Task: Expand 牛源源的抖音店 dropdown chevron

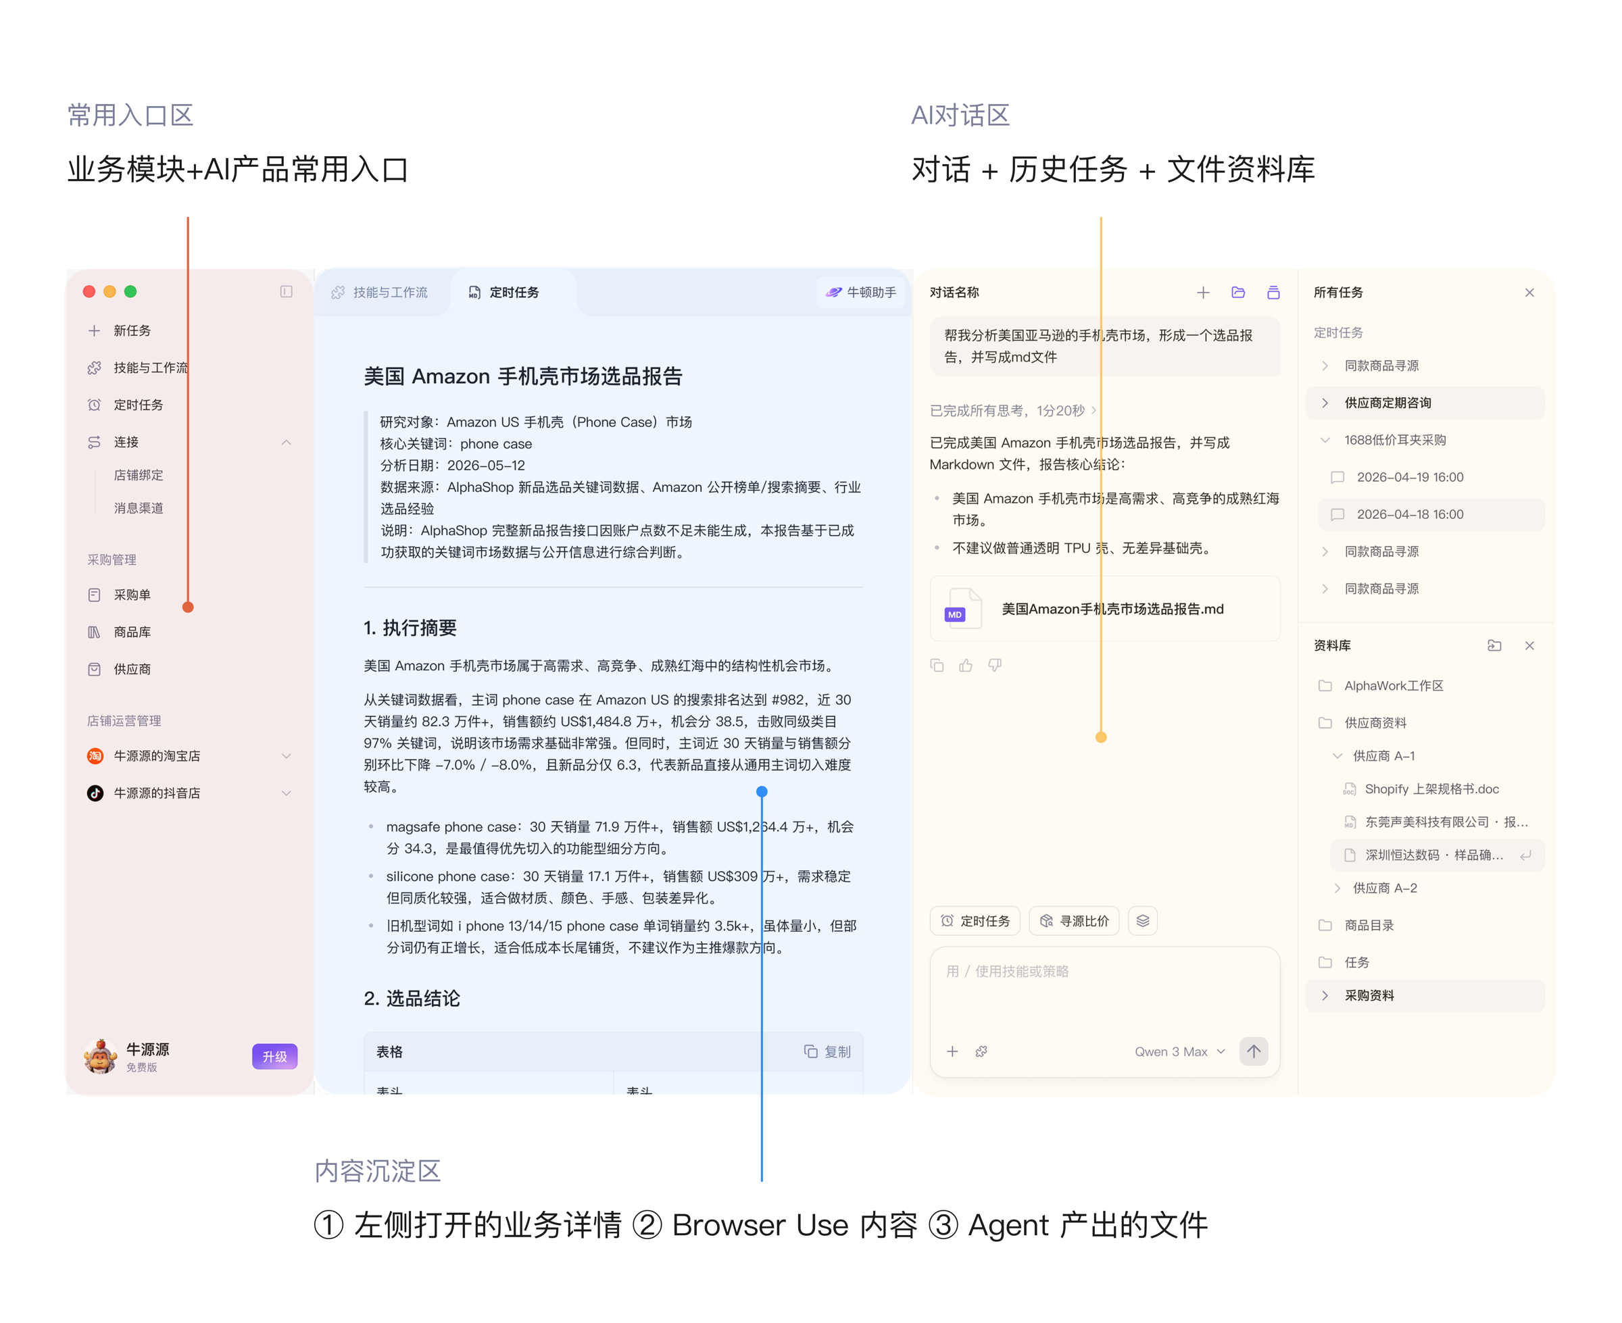Action: [x=287, y=793]
